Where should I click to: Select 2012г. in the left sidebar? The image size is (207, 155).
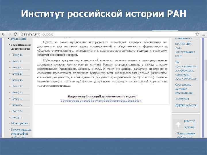point(17,111)
